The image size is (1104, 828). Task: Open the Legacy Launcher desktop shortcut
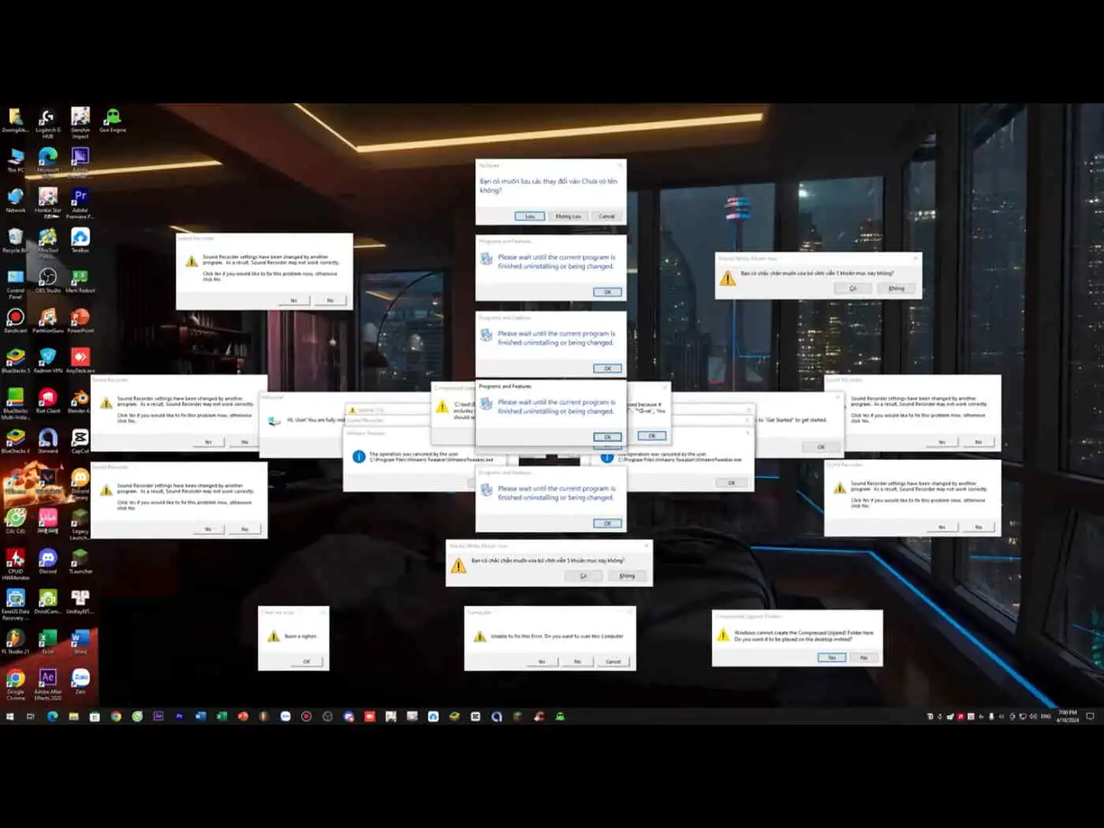80,524
